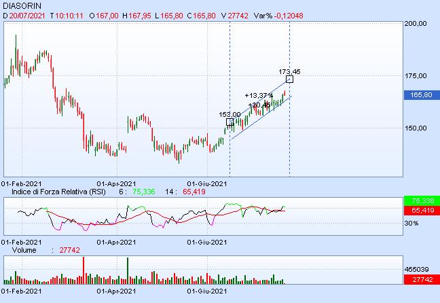Click the RSI 6 value 75,336 in legend
This screenshot has width=440, height=303.
click(x=144, y=192)
